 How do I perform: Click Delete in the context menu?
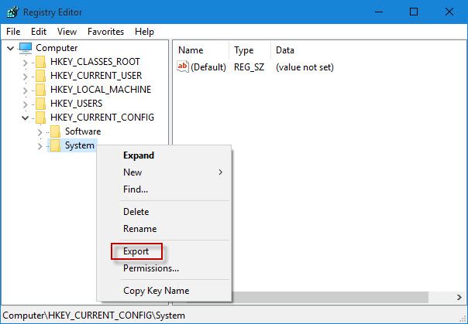[x=136, y=212]
